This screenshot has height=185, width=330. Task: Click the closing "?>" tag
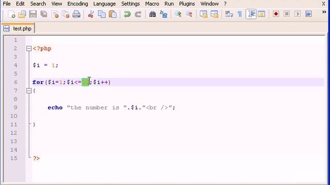36,158
